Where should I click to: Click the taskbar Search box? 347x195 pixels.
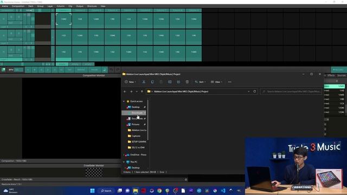[x=106, y=191]
